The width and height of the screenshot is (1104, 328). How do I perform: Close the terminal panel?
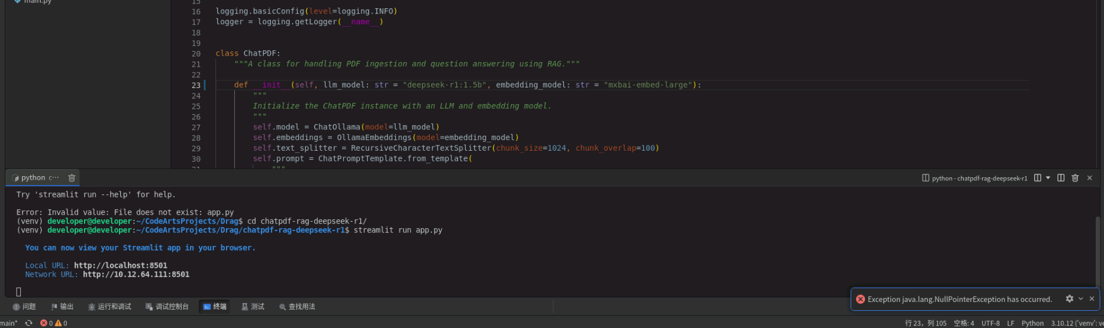1089,178
